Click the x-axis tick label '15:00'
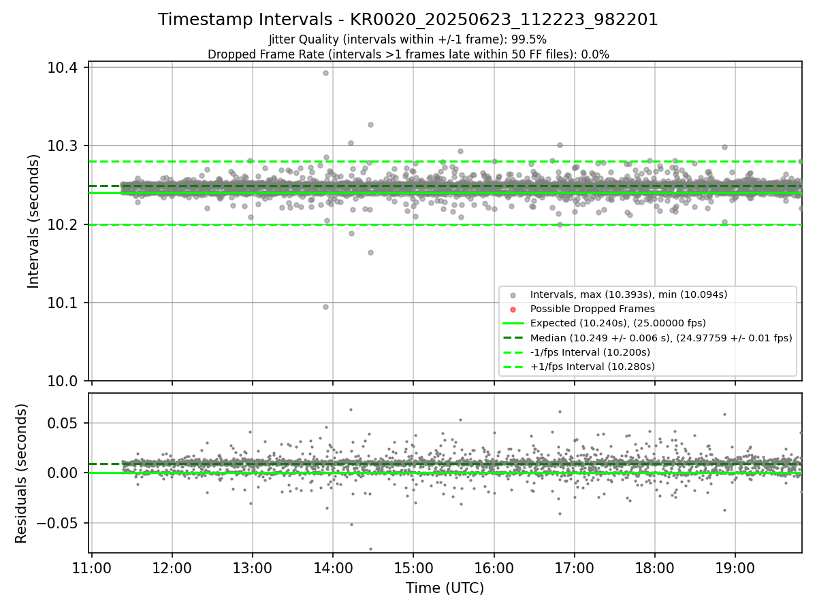 [413, 566]
